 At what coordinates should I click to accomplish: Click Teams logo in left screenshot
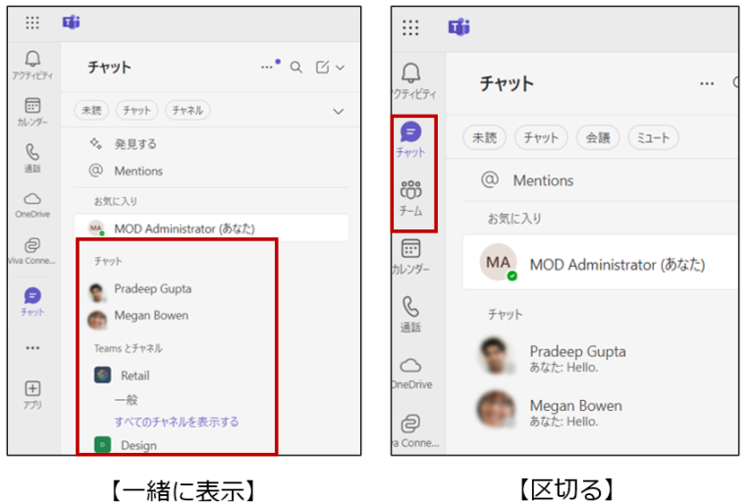pyautogui.click(x=71, y=23)
